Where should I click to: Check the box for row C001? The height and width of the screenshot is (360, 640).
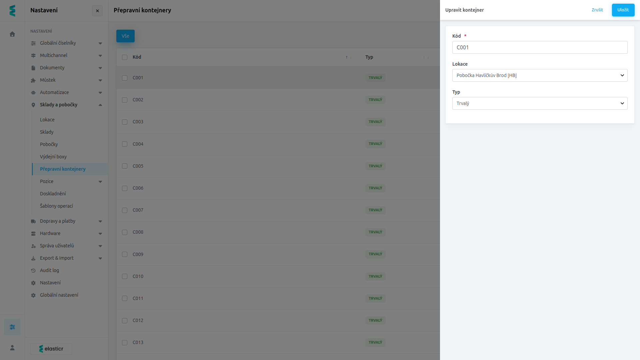pos(125,78)
